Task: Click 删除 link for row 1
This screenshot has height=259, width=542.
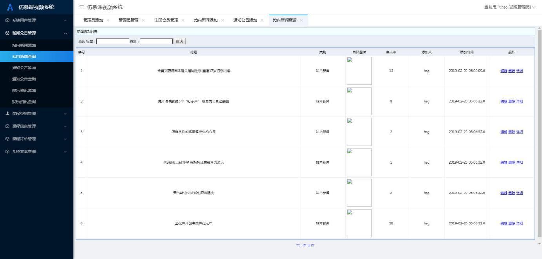Action: [511, 71]
